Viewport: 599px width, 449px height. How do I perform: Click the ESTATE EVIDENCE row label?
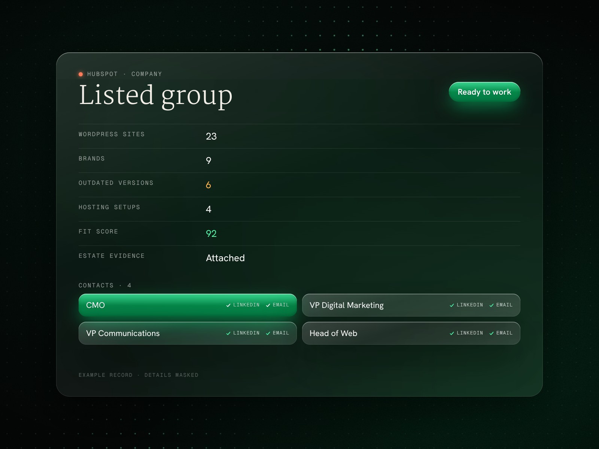[x=112, y=256]
